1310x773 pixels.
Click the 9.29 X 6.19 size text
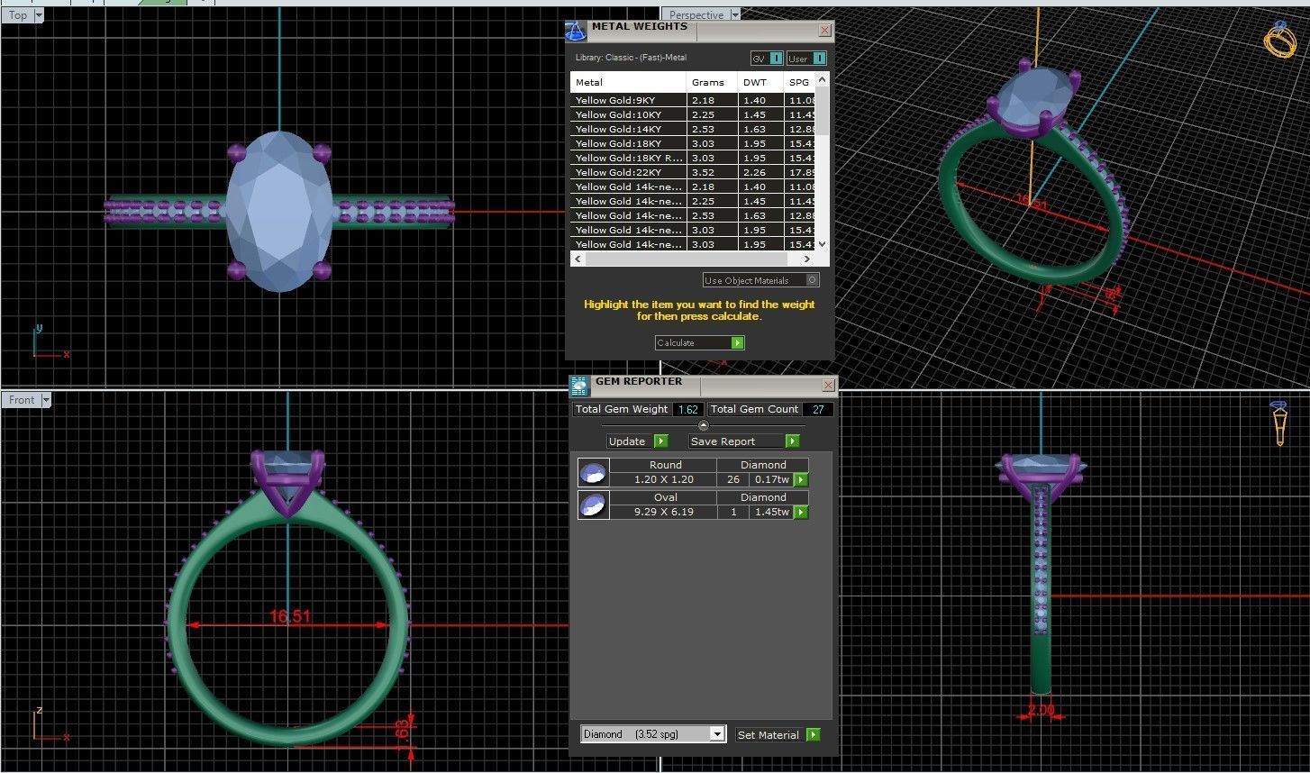pyautogui.click(x=664, y=513)
